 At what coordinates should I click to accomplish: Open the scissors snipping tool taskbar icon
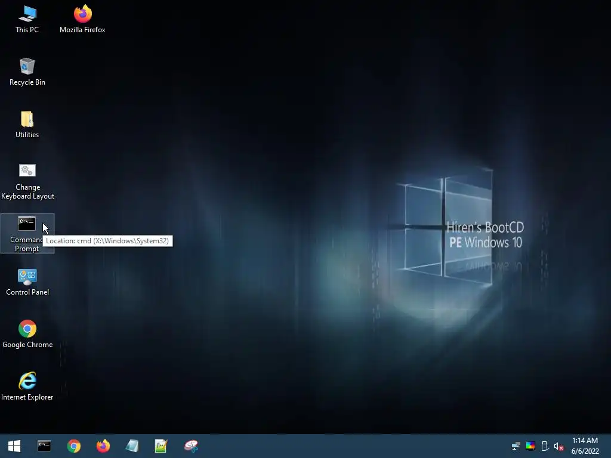191,446
